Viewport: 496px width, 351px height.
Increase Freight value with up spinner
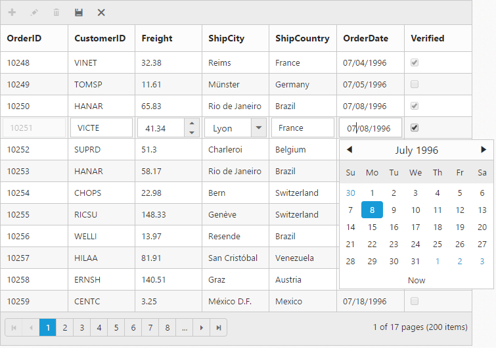192,123
